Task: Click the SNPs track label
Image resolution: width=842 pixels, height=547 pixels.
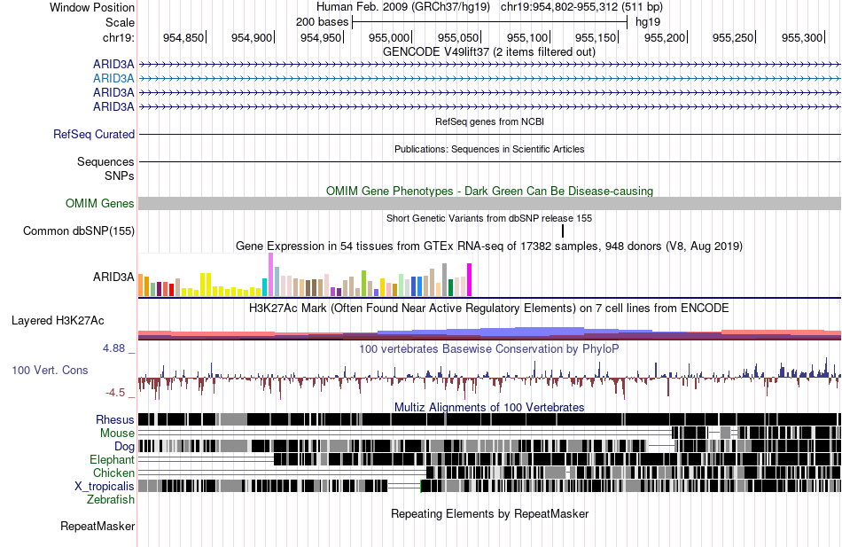Action: click(120, 176)
